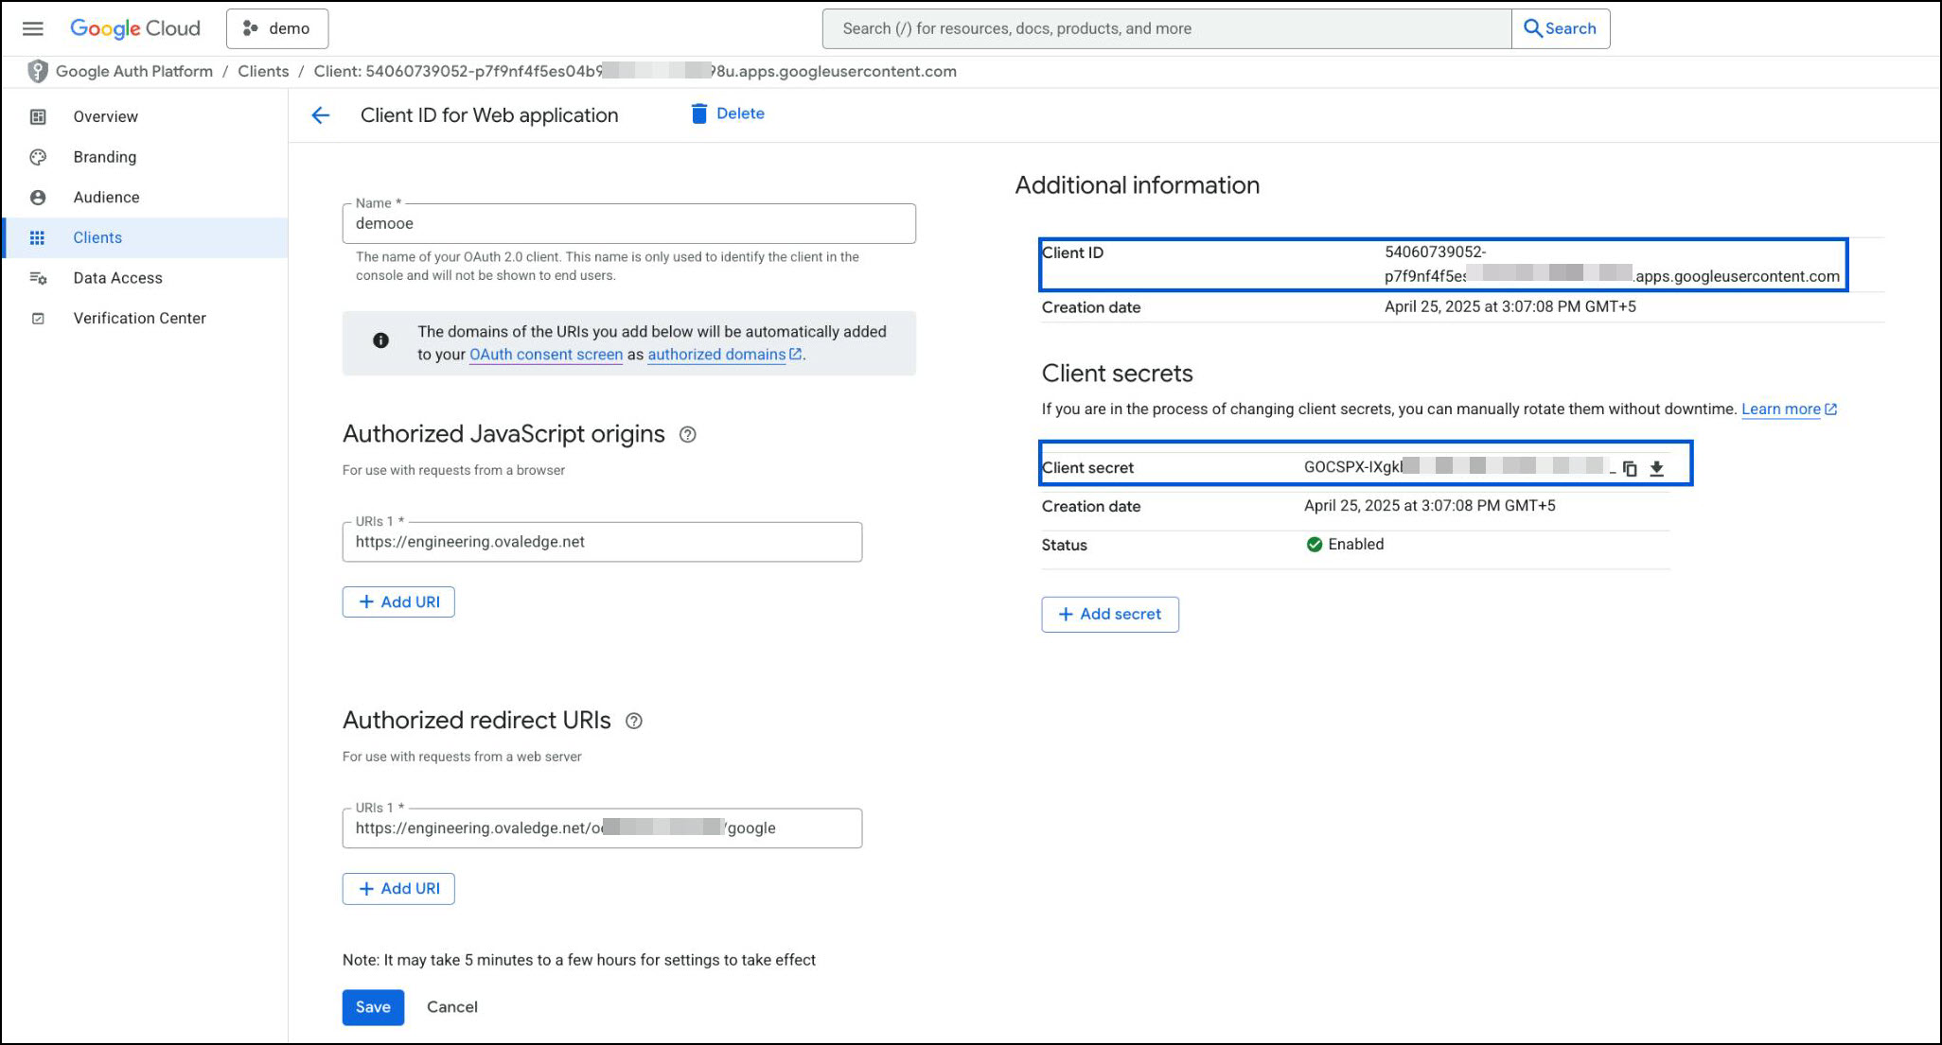
Task: Open the demo project selector
Action: pos(277,28)
